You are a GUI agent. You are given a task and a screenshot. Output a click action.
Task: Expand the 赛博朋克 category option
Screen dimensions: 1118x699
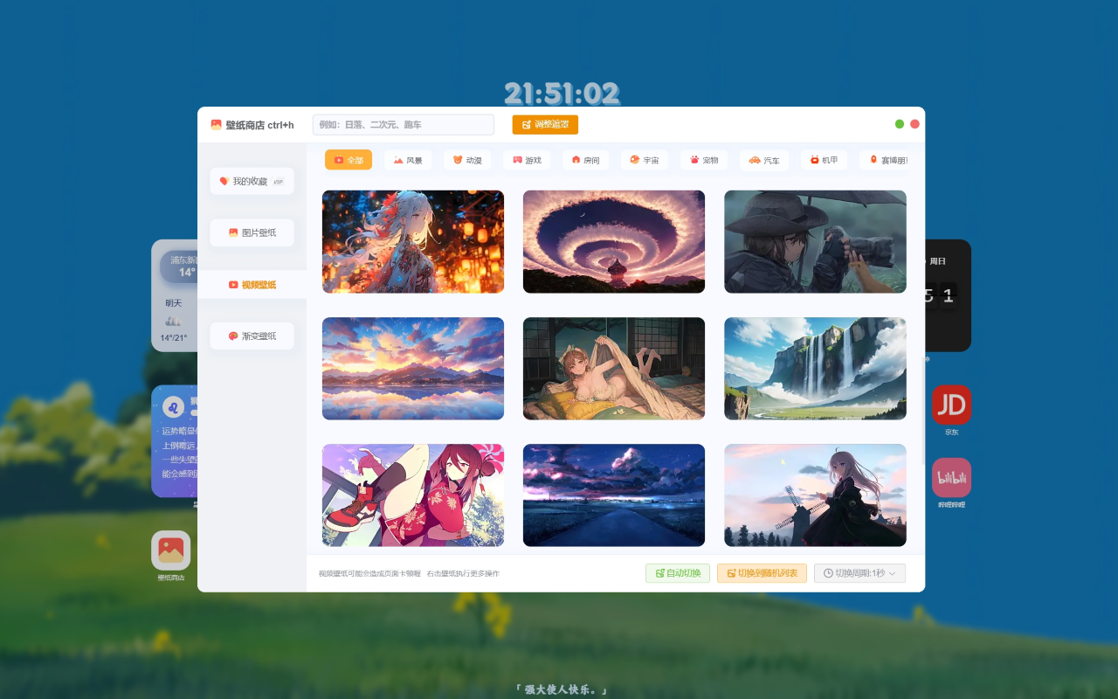pos(886,160)
